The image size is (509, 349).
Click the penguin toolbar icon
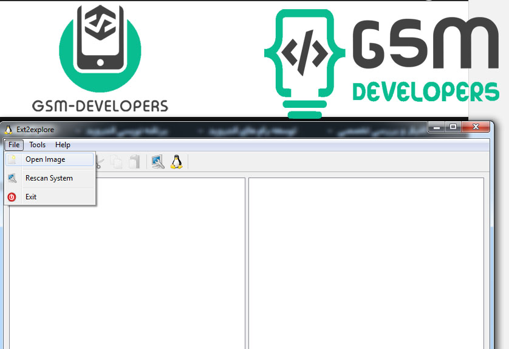click(x=177, y=162)
